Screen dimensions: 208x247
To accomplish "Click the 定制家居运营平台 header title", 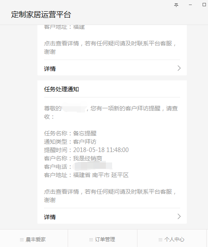I will point(41,15).
